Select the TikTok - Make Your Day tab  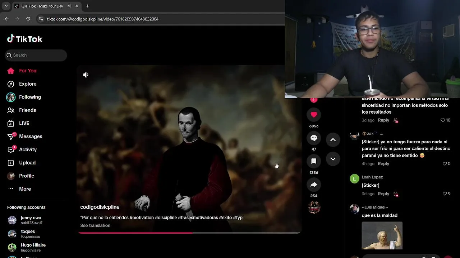(x=46, y=6)
